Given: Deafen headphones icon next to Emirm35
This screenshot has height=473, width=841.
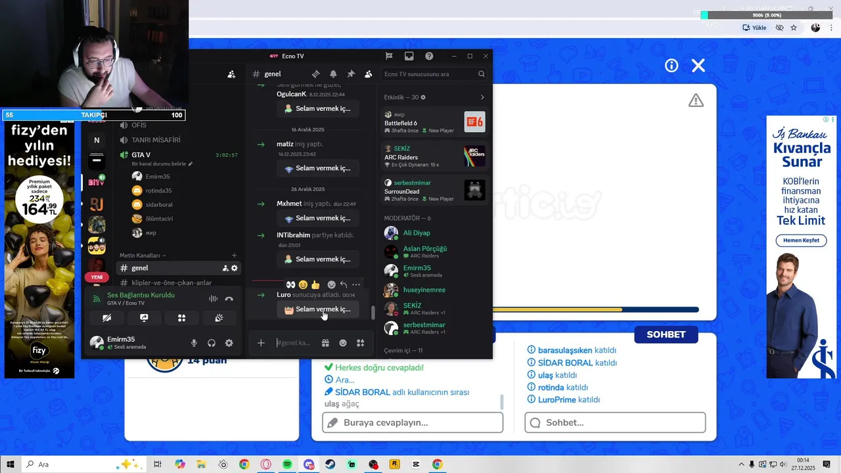Looking at the screenshot, I should pos(212,343).
